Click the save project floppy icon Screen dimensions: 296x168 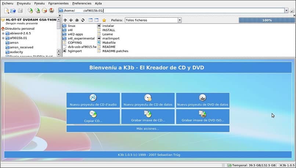(x=20, y=11)
